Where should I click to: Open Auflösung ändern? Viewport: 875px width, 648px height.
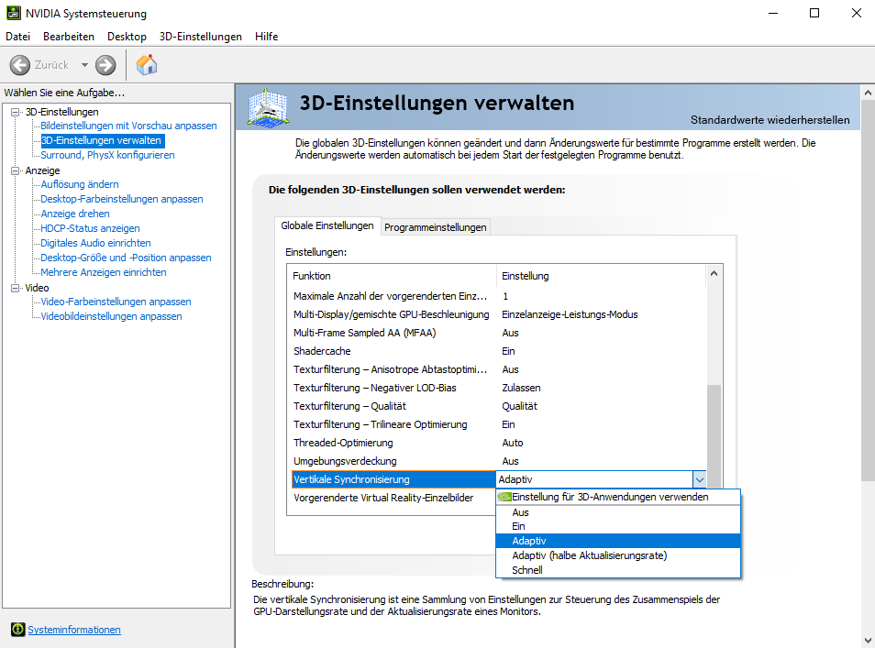(79, 184)
